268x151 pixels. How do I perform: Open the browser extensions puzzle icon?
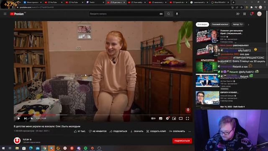coord(251,8)
